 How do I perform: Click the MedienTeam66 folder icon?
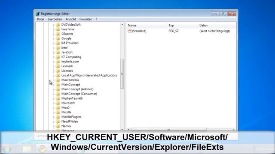pos(58,98)
